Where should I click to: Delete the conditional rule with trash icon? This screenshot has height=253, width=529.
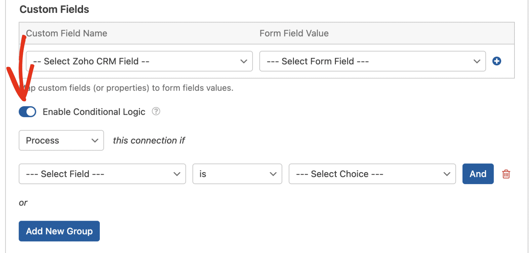click(506, 174)
